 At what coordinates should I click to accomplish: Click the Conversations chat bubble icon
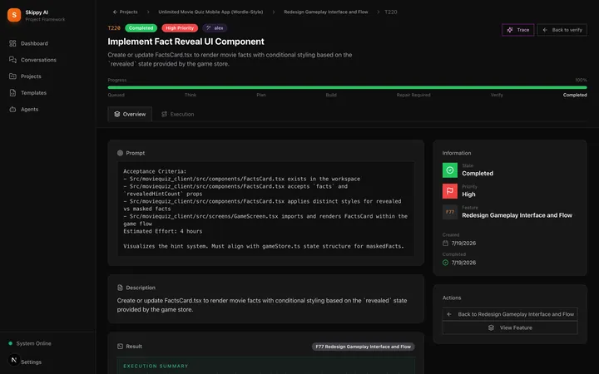(12, 60)
